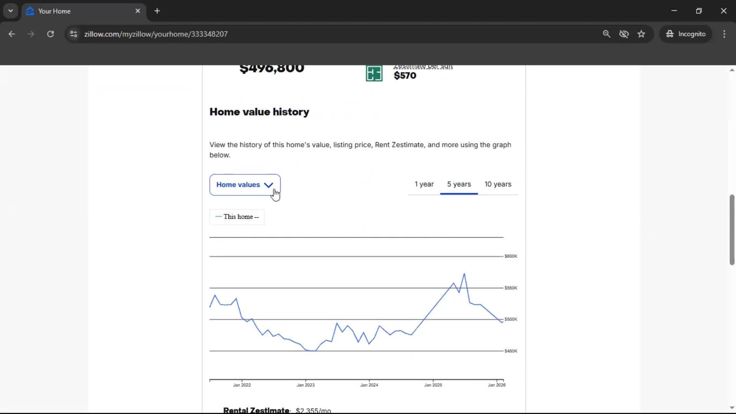Click the Incognito profile button
This screenshot has width=736, height=414.
686,34
